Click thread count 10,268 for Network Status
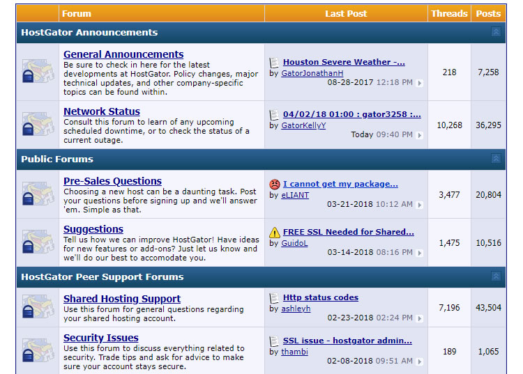This screenshot has height=374, width=523. (449, 125)
